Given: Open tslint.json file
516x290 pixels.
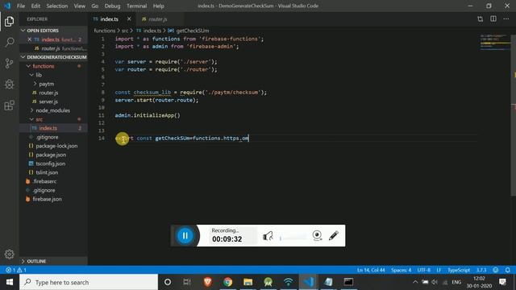Looking at the screenshot, I should tap(47, 172).
